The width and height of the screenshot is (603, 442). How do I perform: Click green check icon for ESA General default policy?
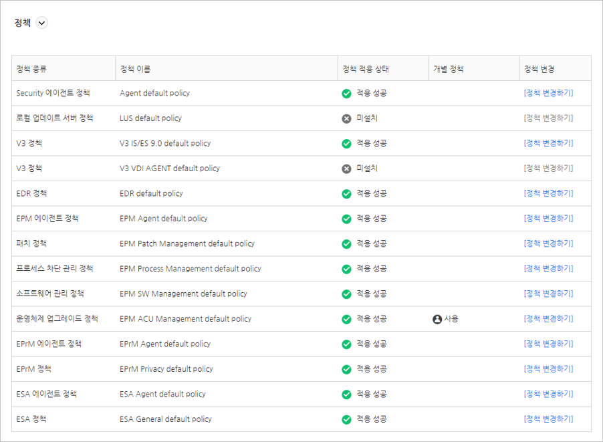pos(346,420)
